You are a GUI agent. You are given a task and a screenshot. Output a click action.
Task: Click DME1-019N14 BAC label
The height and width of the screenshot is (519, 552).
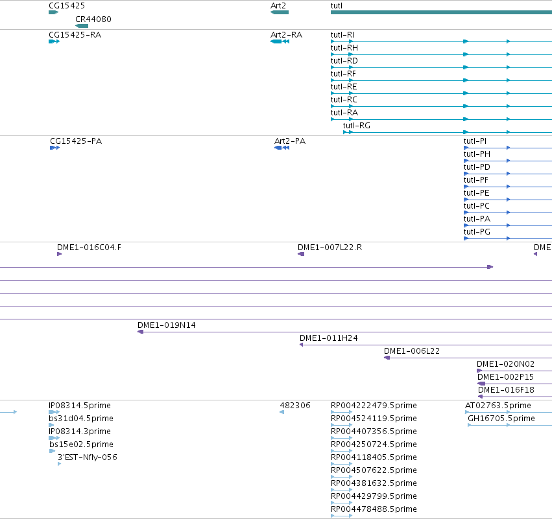point(167,326)
